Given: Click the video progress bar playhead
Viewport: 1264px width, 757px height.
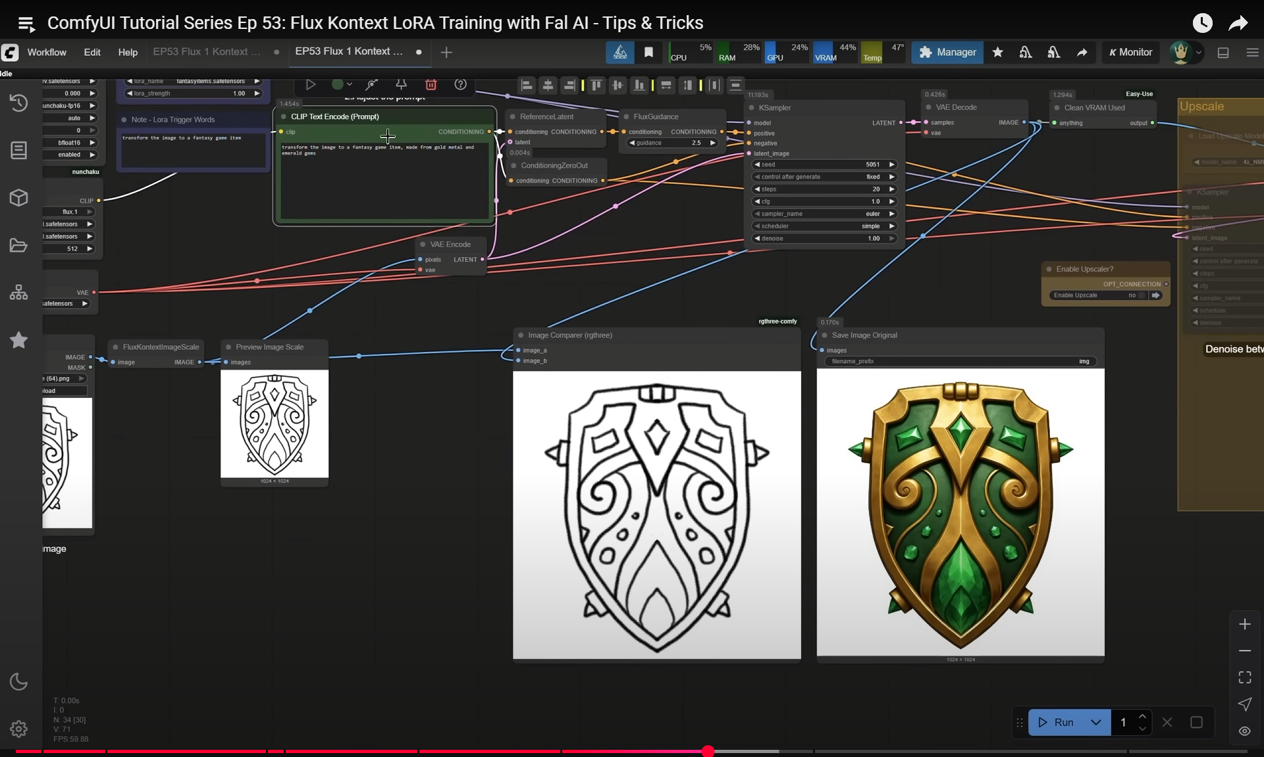Looking at the screenshot, I should (x=708, y=751).
